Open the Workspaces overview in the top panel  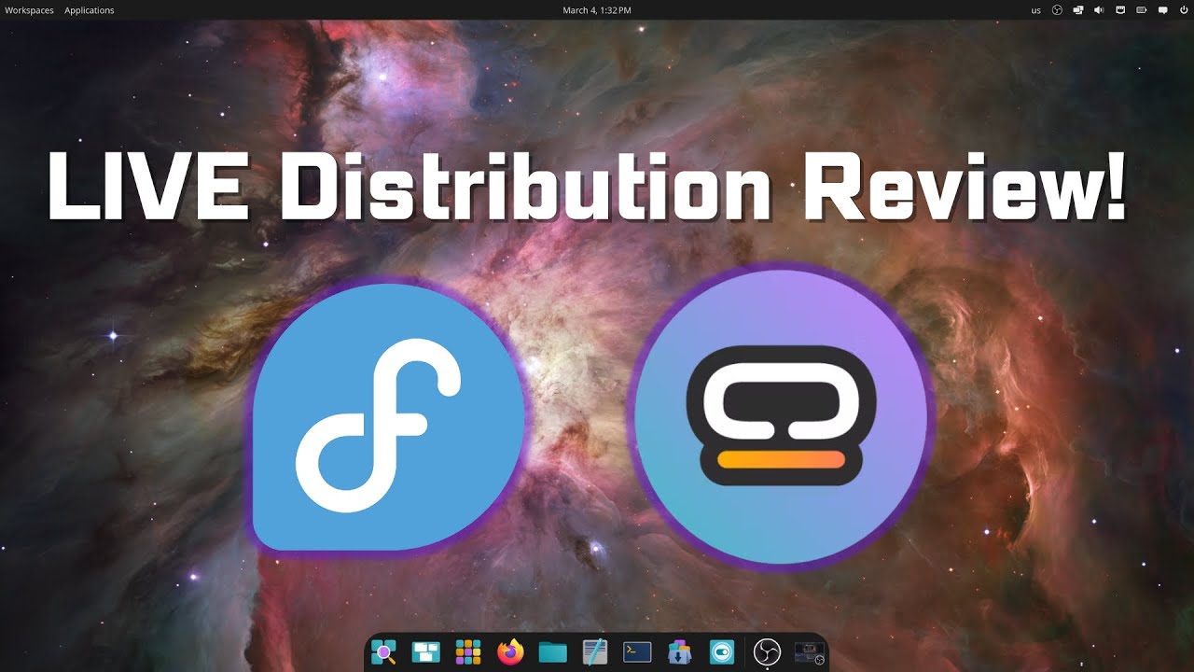pyautogui.click(x=29, y=10)
